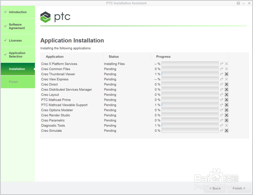Cancel installation of Creo Render Studio

coord(226,115)
